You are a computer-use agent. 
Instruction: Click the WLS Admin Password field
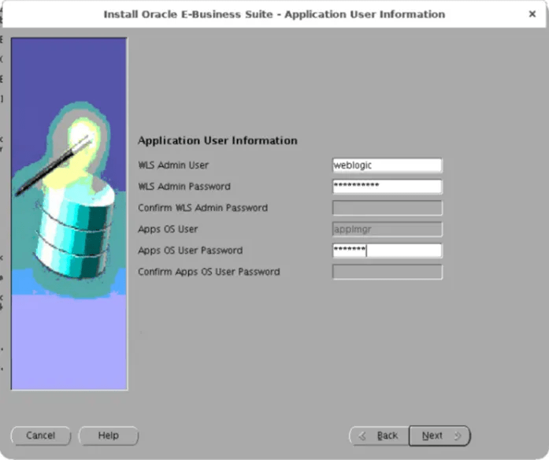coord(387,187)
